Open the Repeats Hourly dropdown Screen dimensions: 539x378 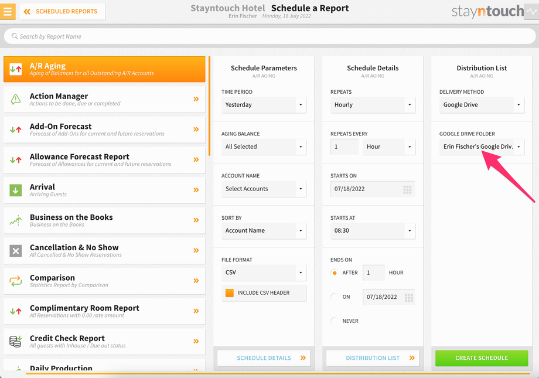pyautogui.click(x=373, y=105)
